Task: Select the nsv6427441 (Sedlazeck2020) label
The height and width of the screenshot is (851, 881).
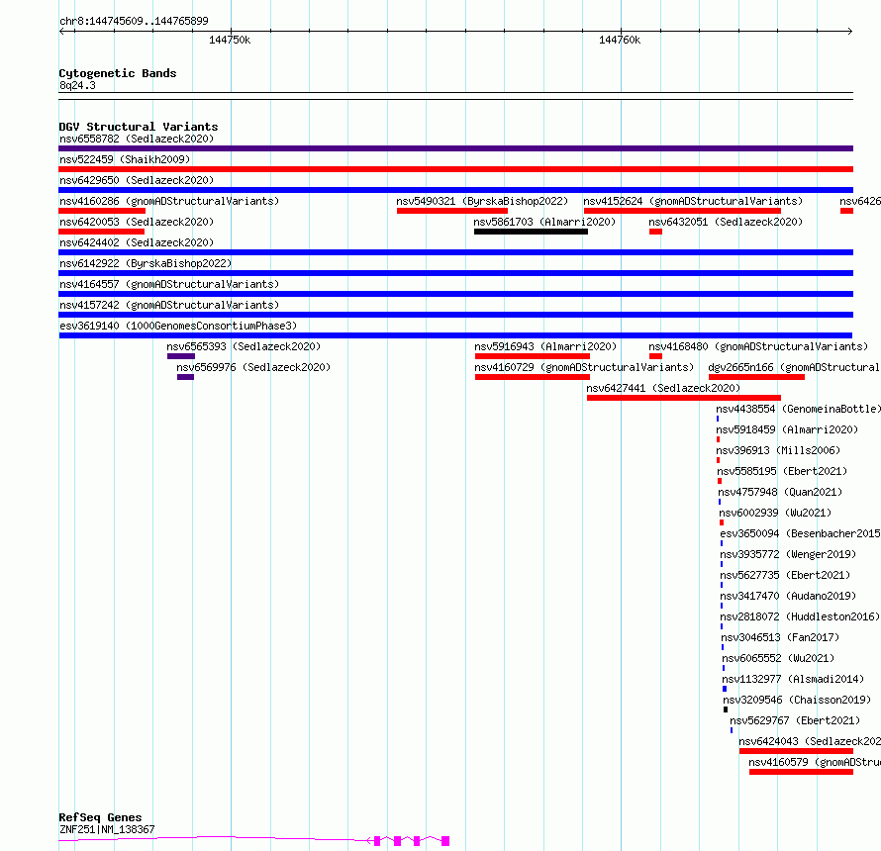Action: (663, 388)
